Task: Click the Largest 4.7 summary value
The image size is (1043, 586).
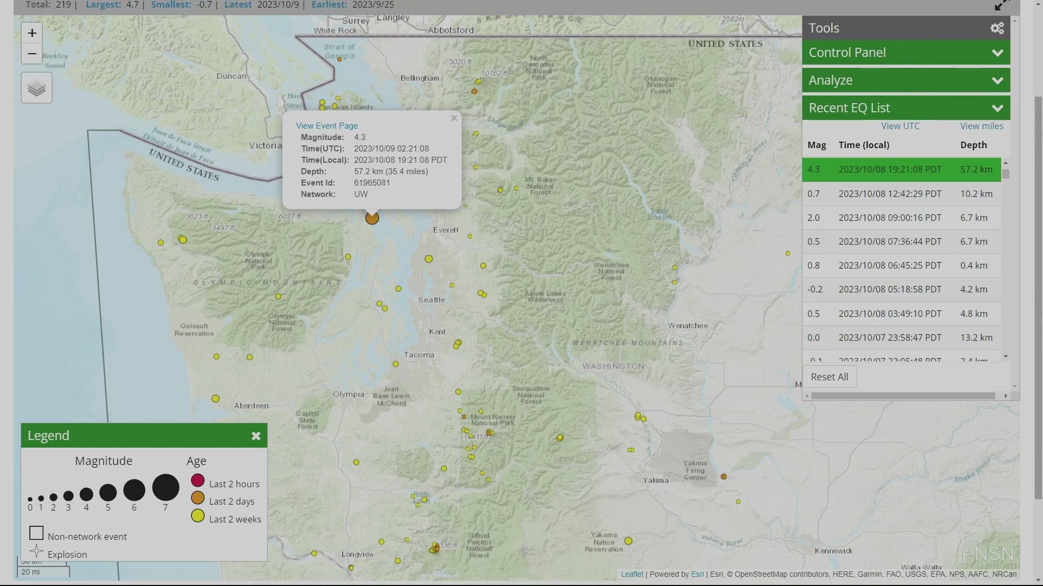Action: (133, 5)
